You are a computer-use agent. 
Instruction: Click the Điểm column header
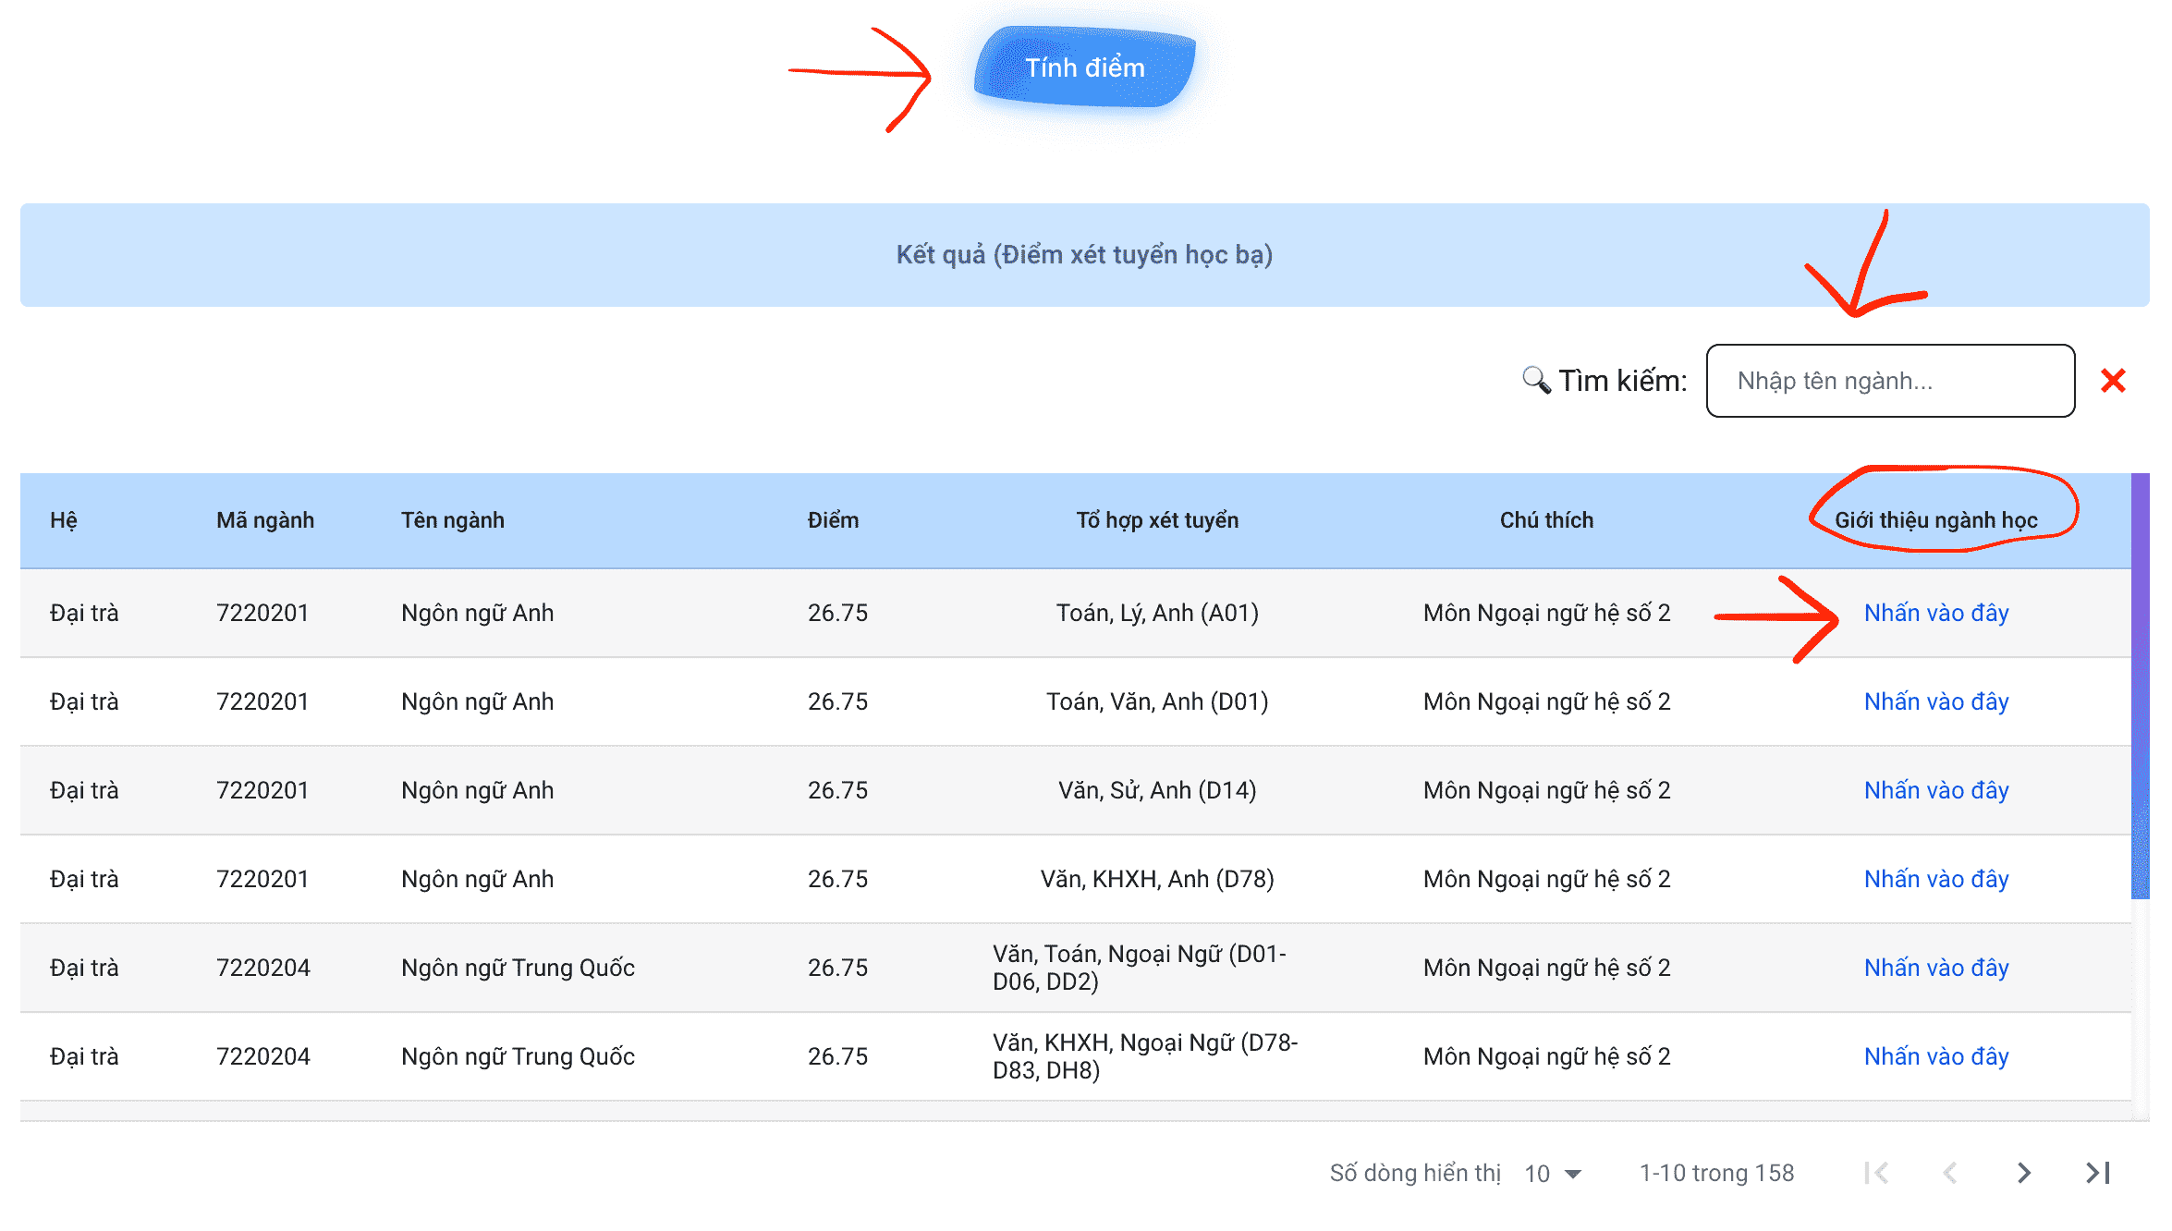coord(833,520)
